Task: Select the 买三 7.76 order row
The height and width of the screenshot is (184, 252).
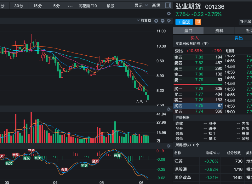Action: tap(198, 100)
